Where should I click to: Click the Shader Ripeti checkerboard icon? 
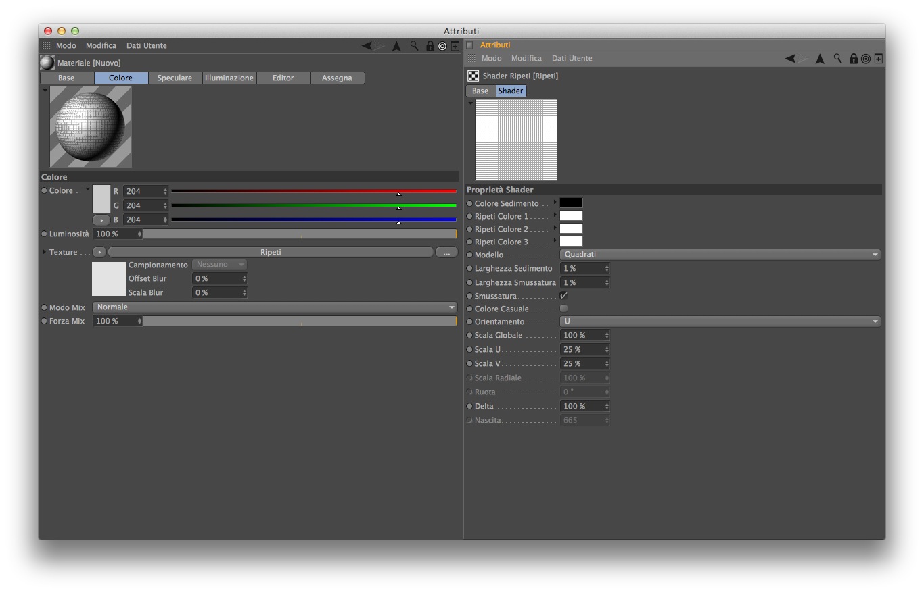(473, 76)
